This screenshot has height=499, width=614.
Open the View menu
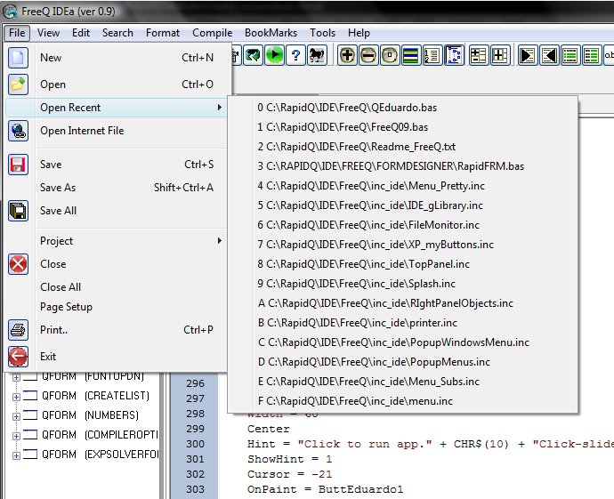pos(49,33)
